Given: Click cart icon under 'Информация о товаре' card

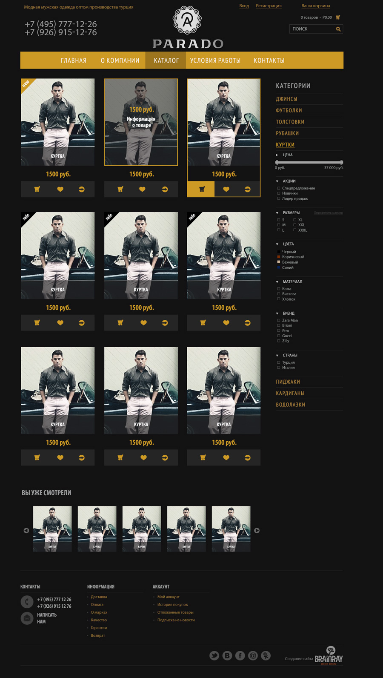Looking at the screenshot, I should click(120, 189).
